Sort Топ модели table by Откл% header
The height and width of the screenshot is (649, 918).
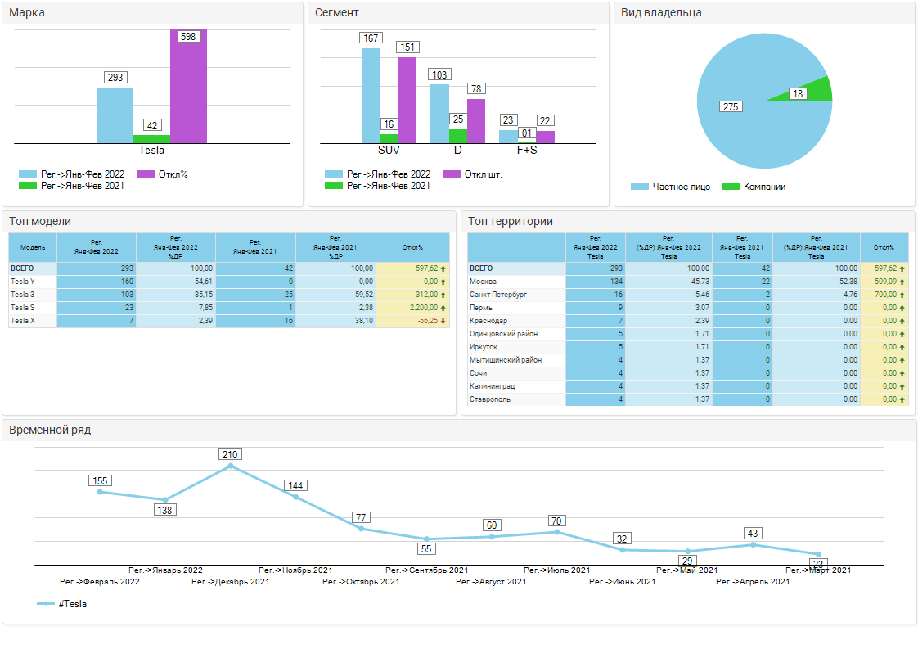412,247
